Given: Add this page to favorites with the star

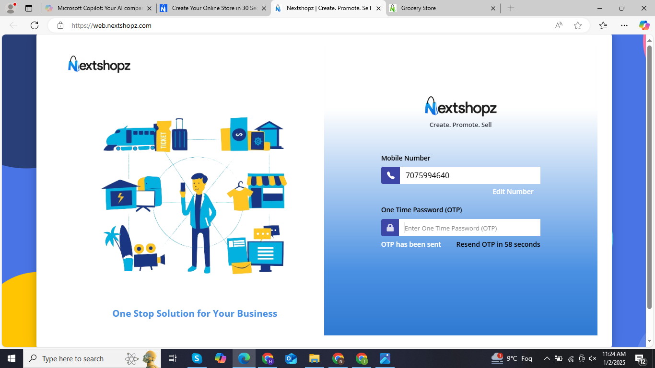Looking at the screenshot, I should pos(578,25).
